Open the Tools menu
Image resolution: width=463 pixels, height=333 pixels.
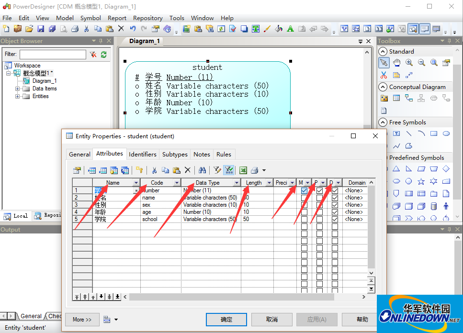pyautogui.click(x=177, y=18)
